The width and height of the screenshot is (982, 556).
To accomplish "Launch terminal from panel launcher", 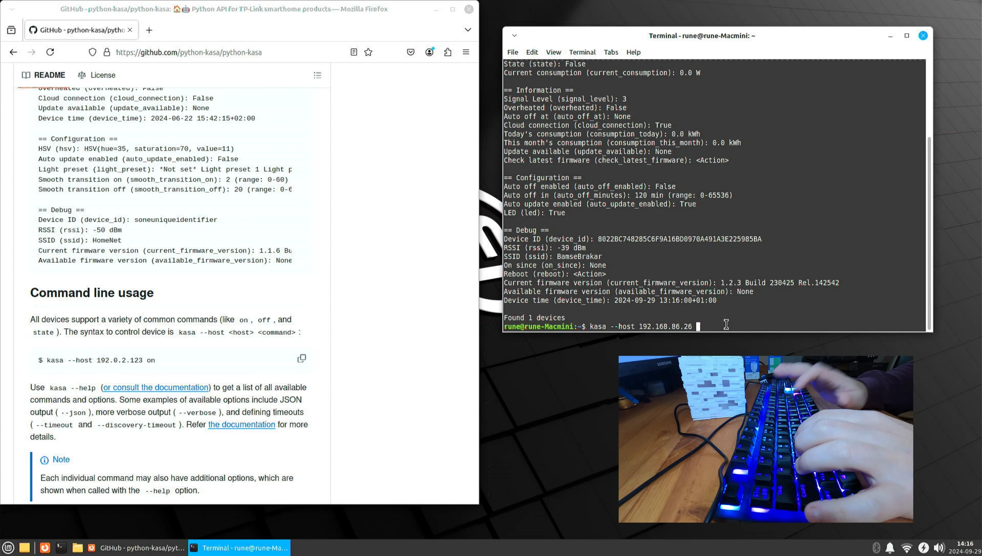I will (x=61, y=548).
